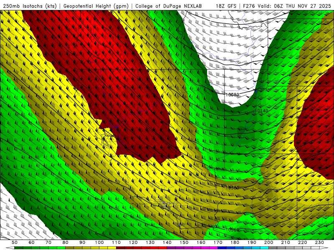Viewport: 334px width, 250px height.
Task: Click the 50 value on color scale
Action: [15, 242]
